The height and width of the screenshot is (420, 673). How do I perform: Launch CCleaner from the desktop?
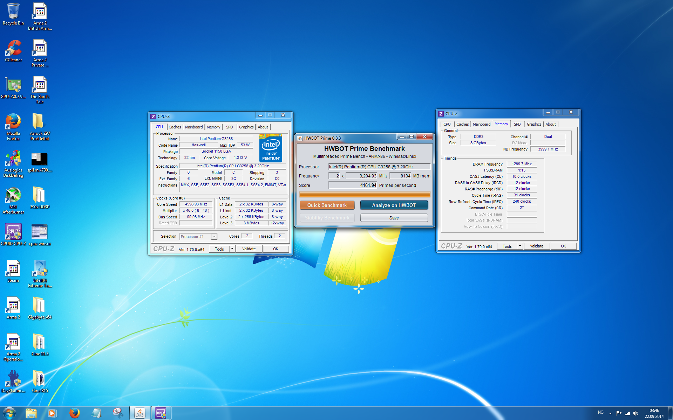click(13, 51)
